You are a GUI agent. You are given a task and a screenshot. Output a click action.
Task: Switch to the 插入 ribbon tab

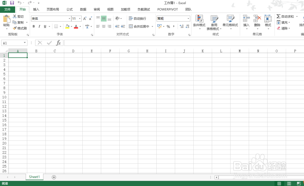[x=36, y=9]
